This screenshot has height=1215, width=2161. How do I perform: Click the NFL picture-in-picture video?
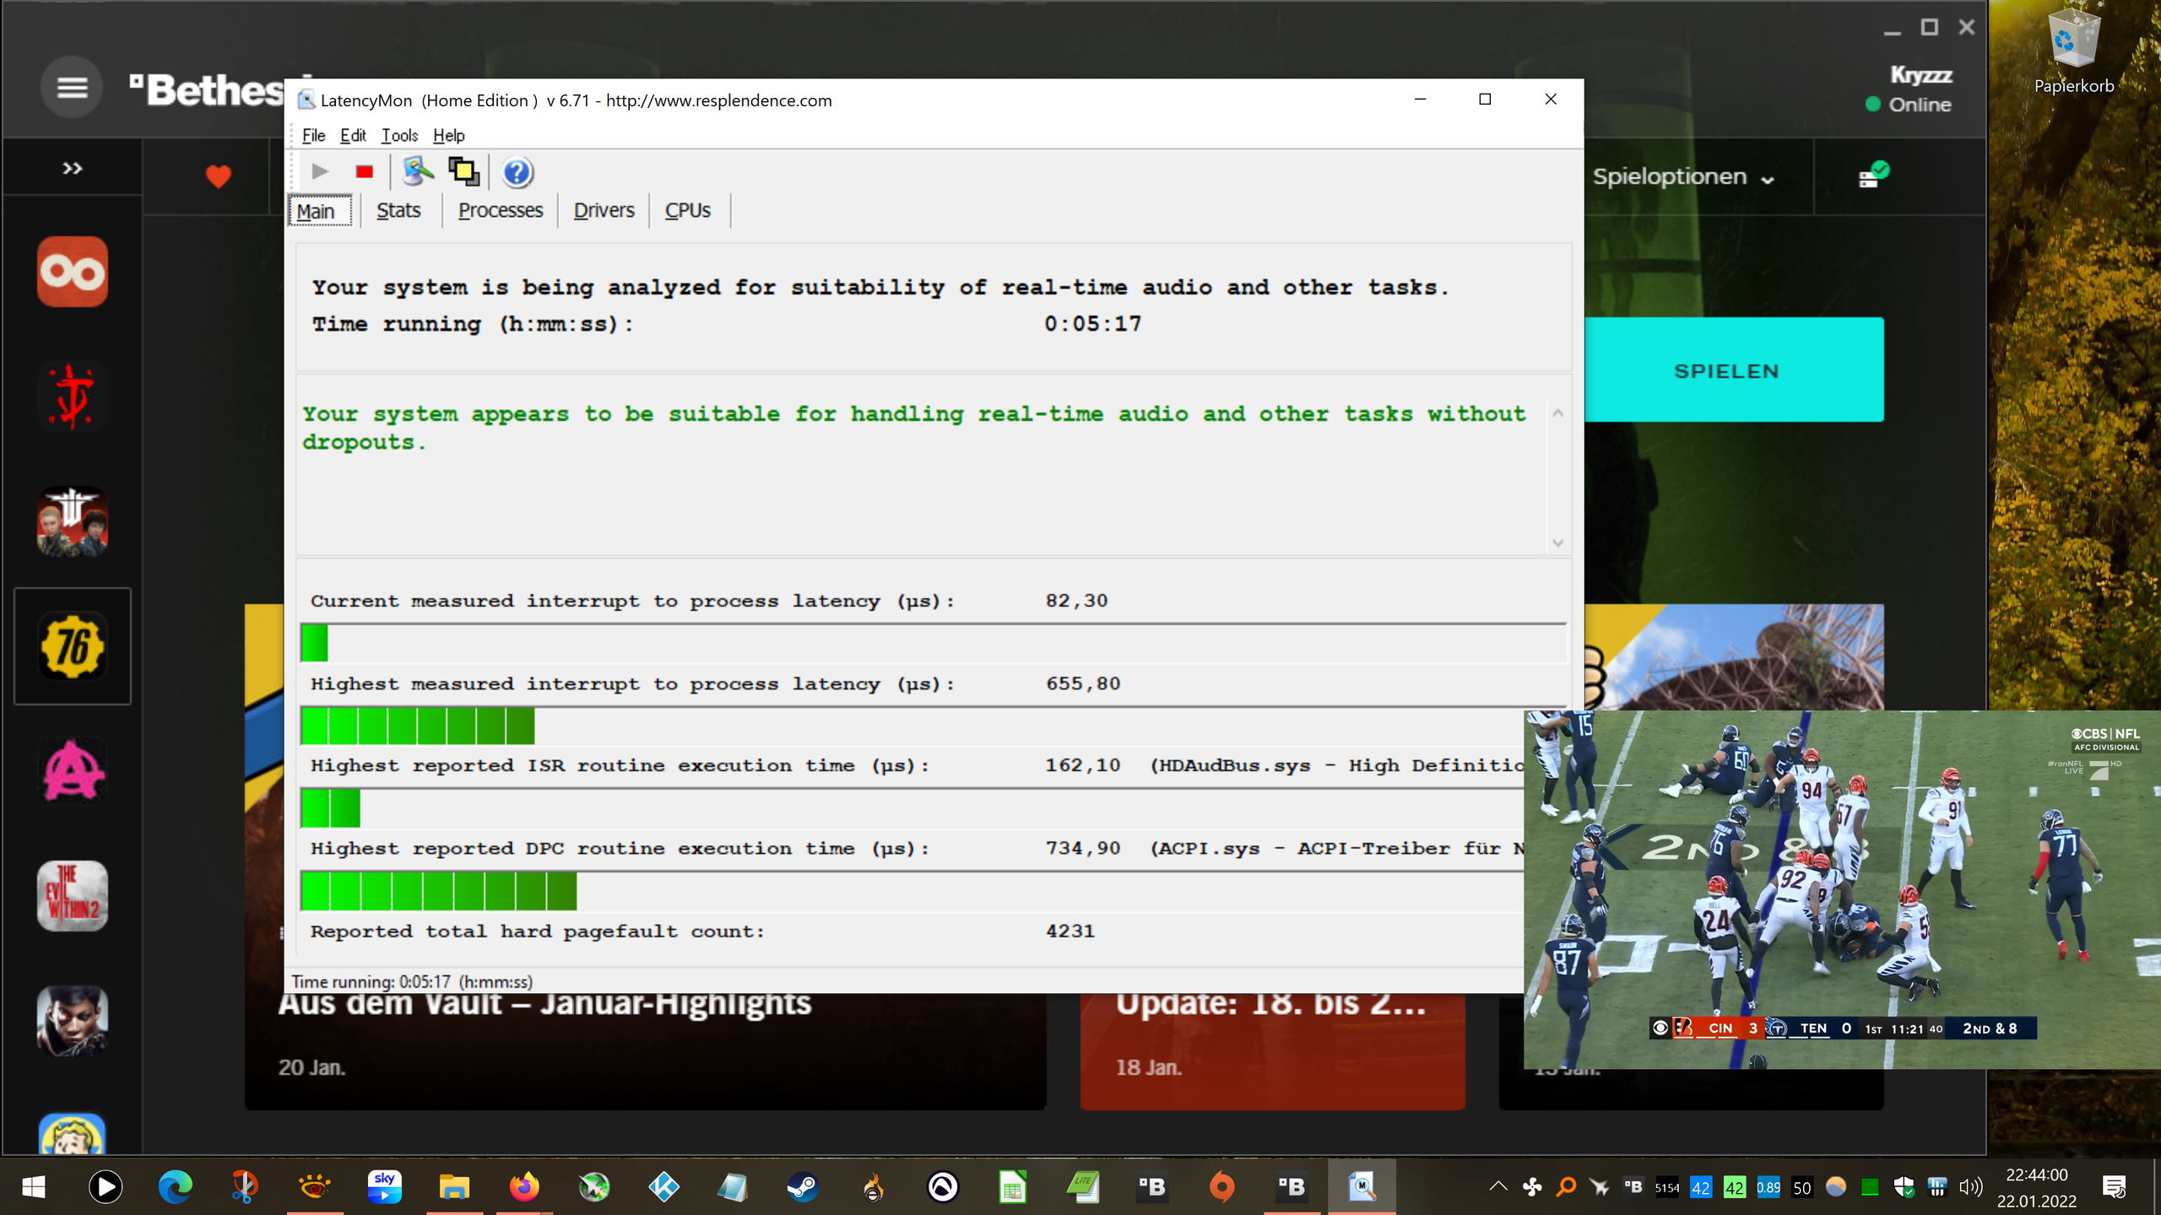tap(1840, 889)
